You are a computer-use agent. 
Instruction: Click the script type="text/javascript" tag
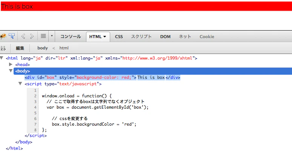(x=63, y=84)
